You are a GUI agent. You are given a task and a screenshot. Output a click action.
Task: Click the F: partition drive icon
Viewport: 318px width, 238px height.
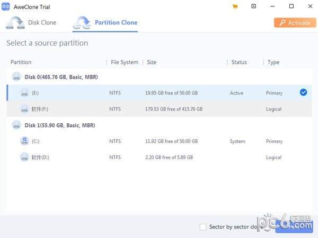point(24,109)
